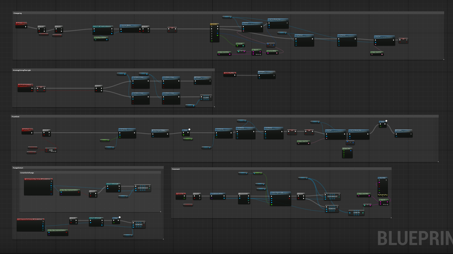Select the Charging comment box header
Viewport: 453px width, 254px height.
pyautogui.click(x=228, y=13)
